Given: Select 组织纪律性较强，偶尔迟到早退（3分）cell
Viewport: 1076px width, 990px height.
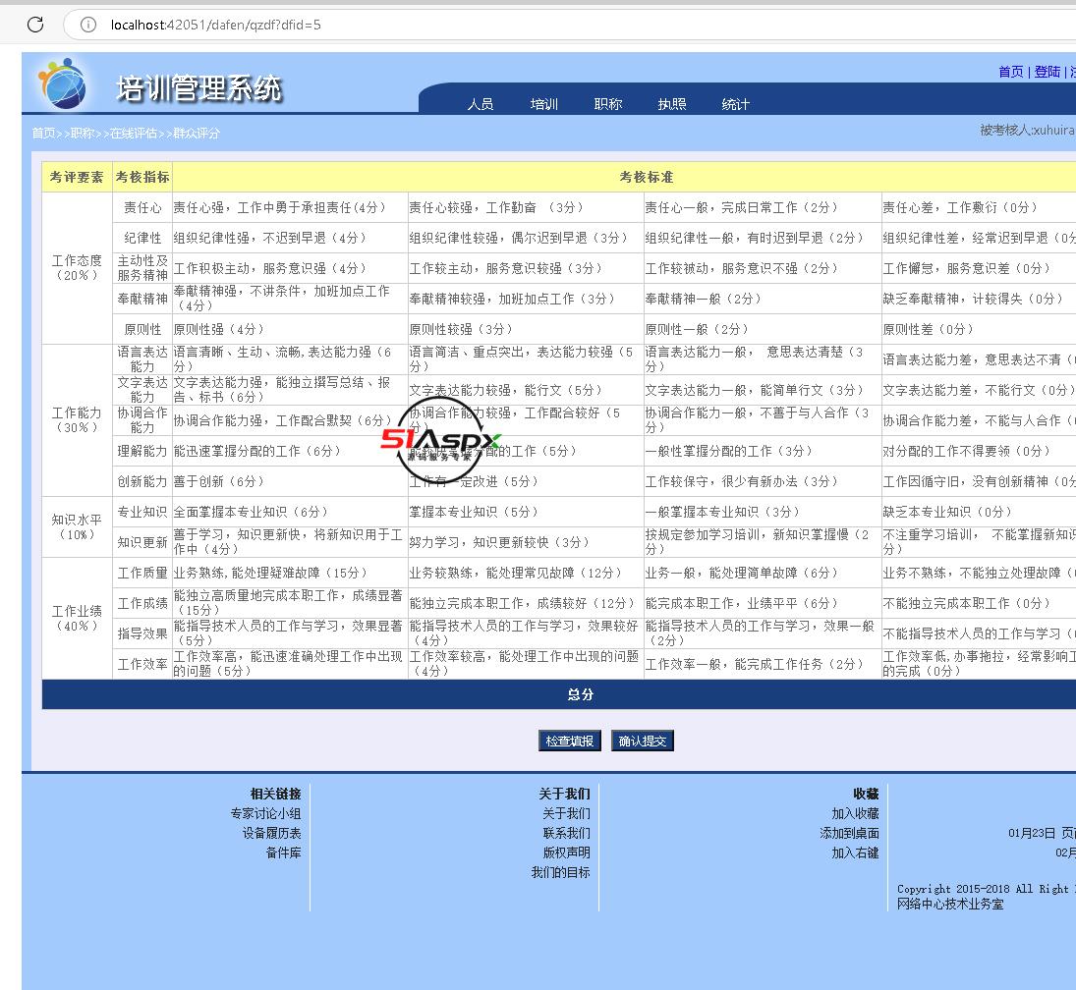Looking at the screenshot, I should click(526, 238).
